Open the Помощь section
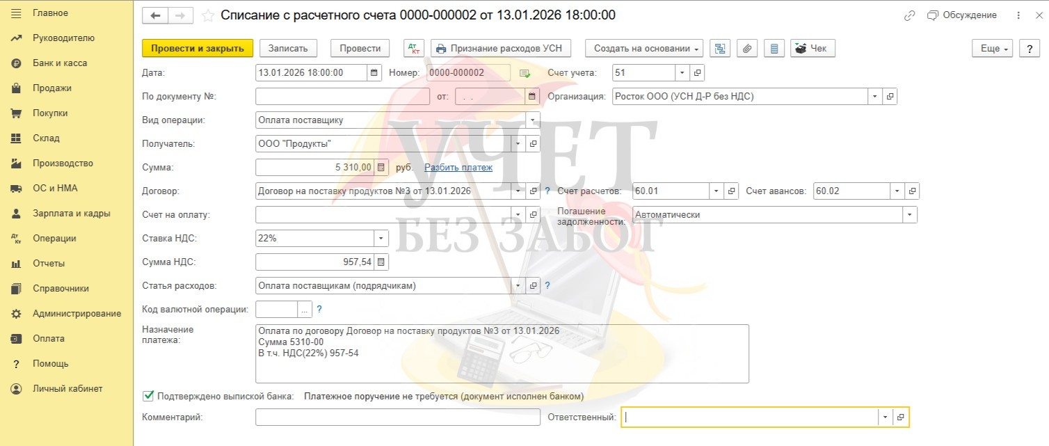1049x446 pixels. point(50,364)
